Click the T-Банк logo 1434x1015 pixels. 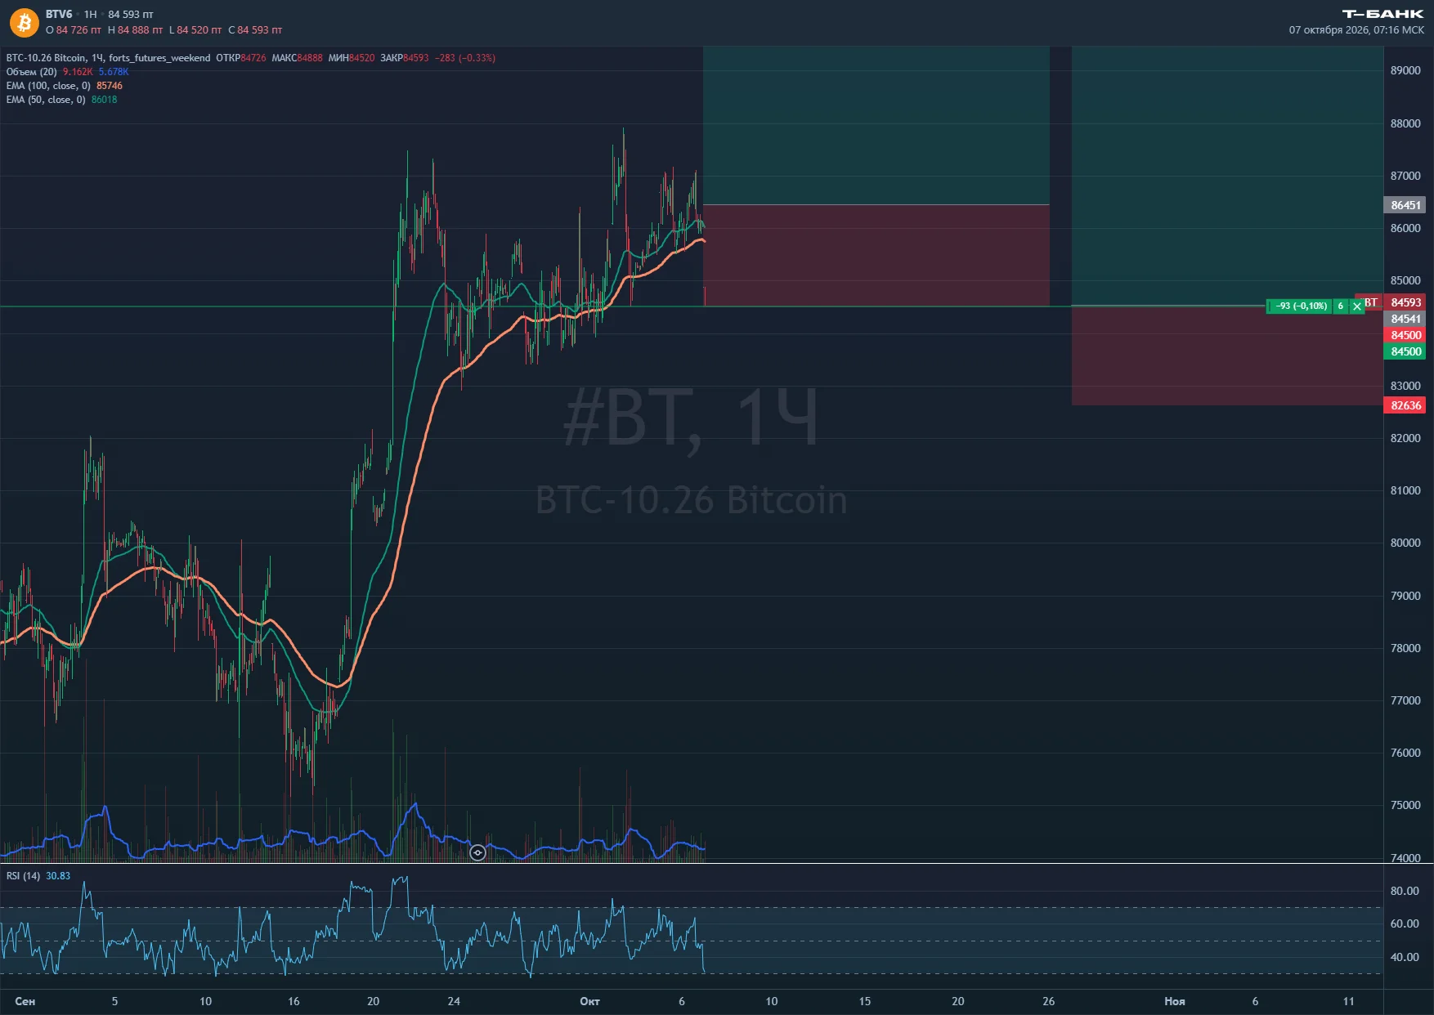(1382, 14)
